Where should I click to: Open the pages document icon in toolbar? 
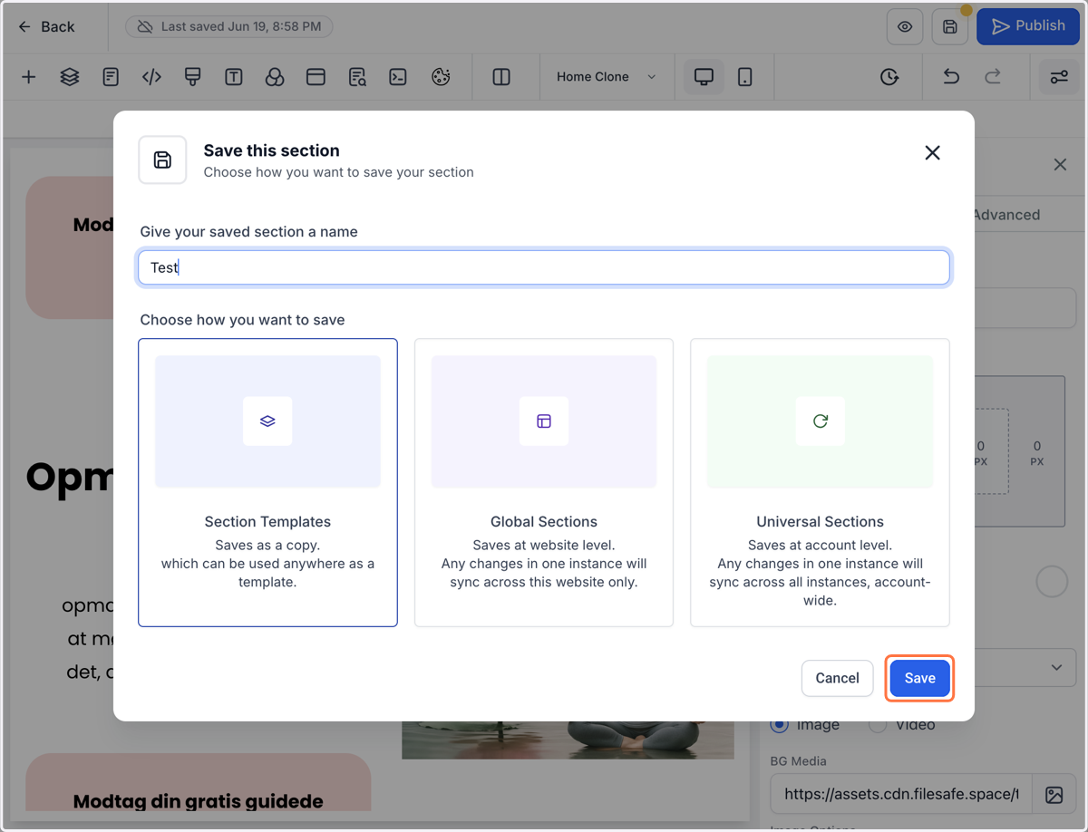coord(111,77)
